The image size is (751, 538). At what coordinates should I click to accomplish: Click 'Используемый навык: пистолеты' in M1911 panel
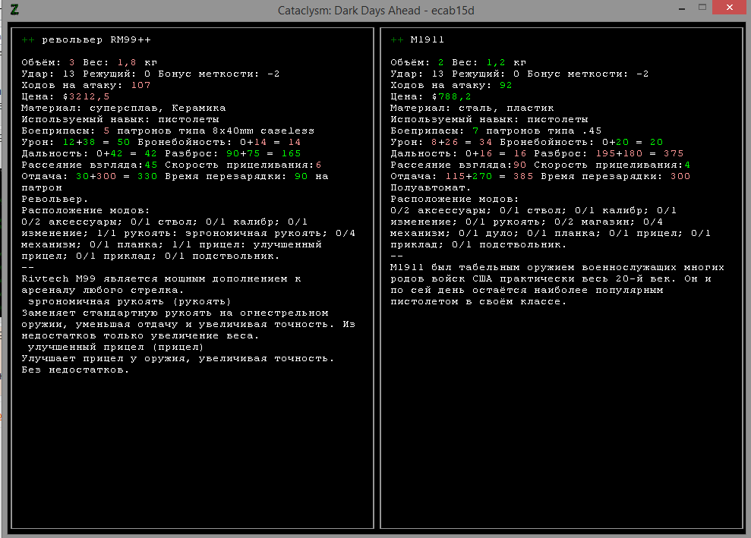click(x=489, y=120)
